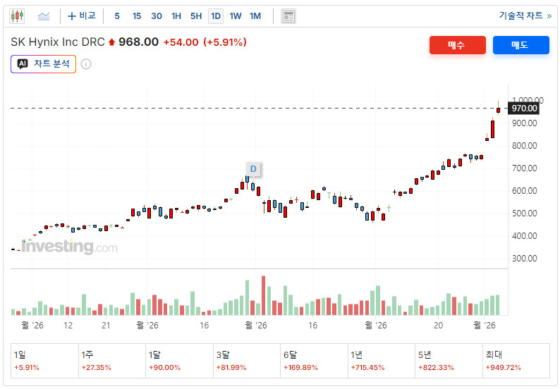
Task: Click the info icon beside 차트 분석
Action: click(x=86, y=64)
